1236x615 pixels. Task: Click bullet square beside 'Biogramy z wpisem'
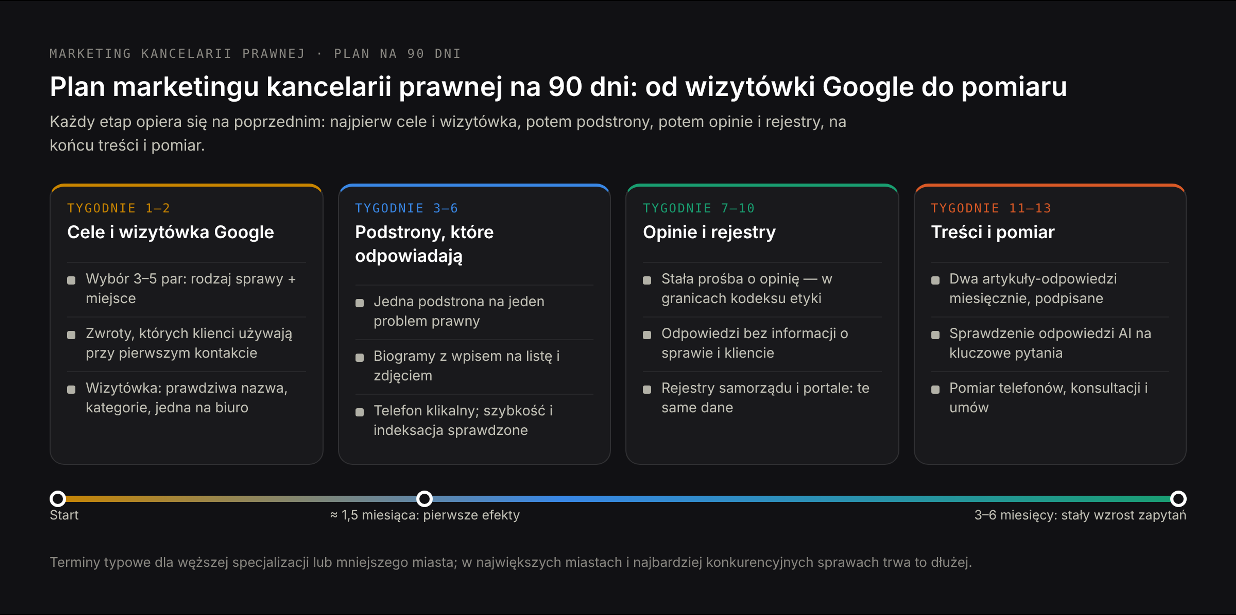360,358
